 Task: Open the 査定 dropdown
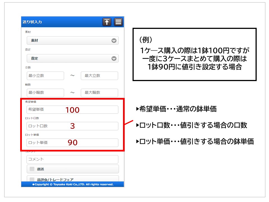coord(73,59)
